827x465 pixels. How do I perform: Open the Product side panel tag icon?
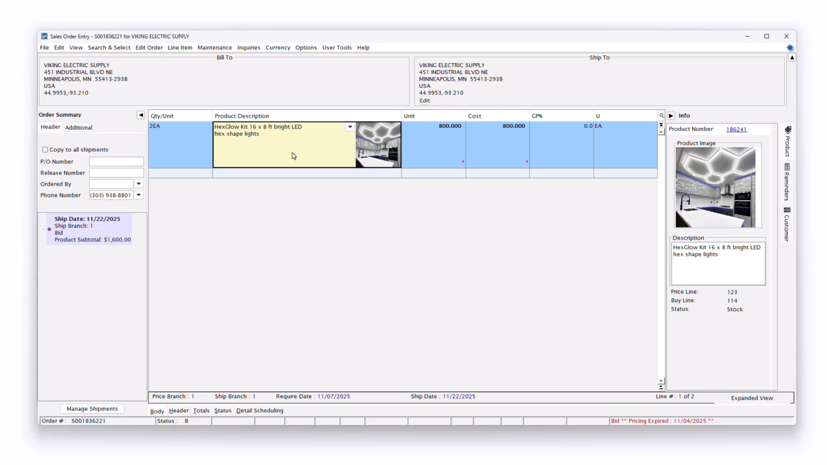(788, 130)
